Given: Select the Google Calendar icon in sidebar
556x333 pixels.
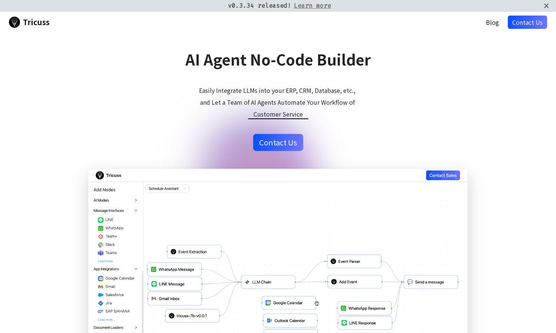Looking at the screenshot, I should [x=100, y=278].
